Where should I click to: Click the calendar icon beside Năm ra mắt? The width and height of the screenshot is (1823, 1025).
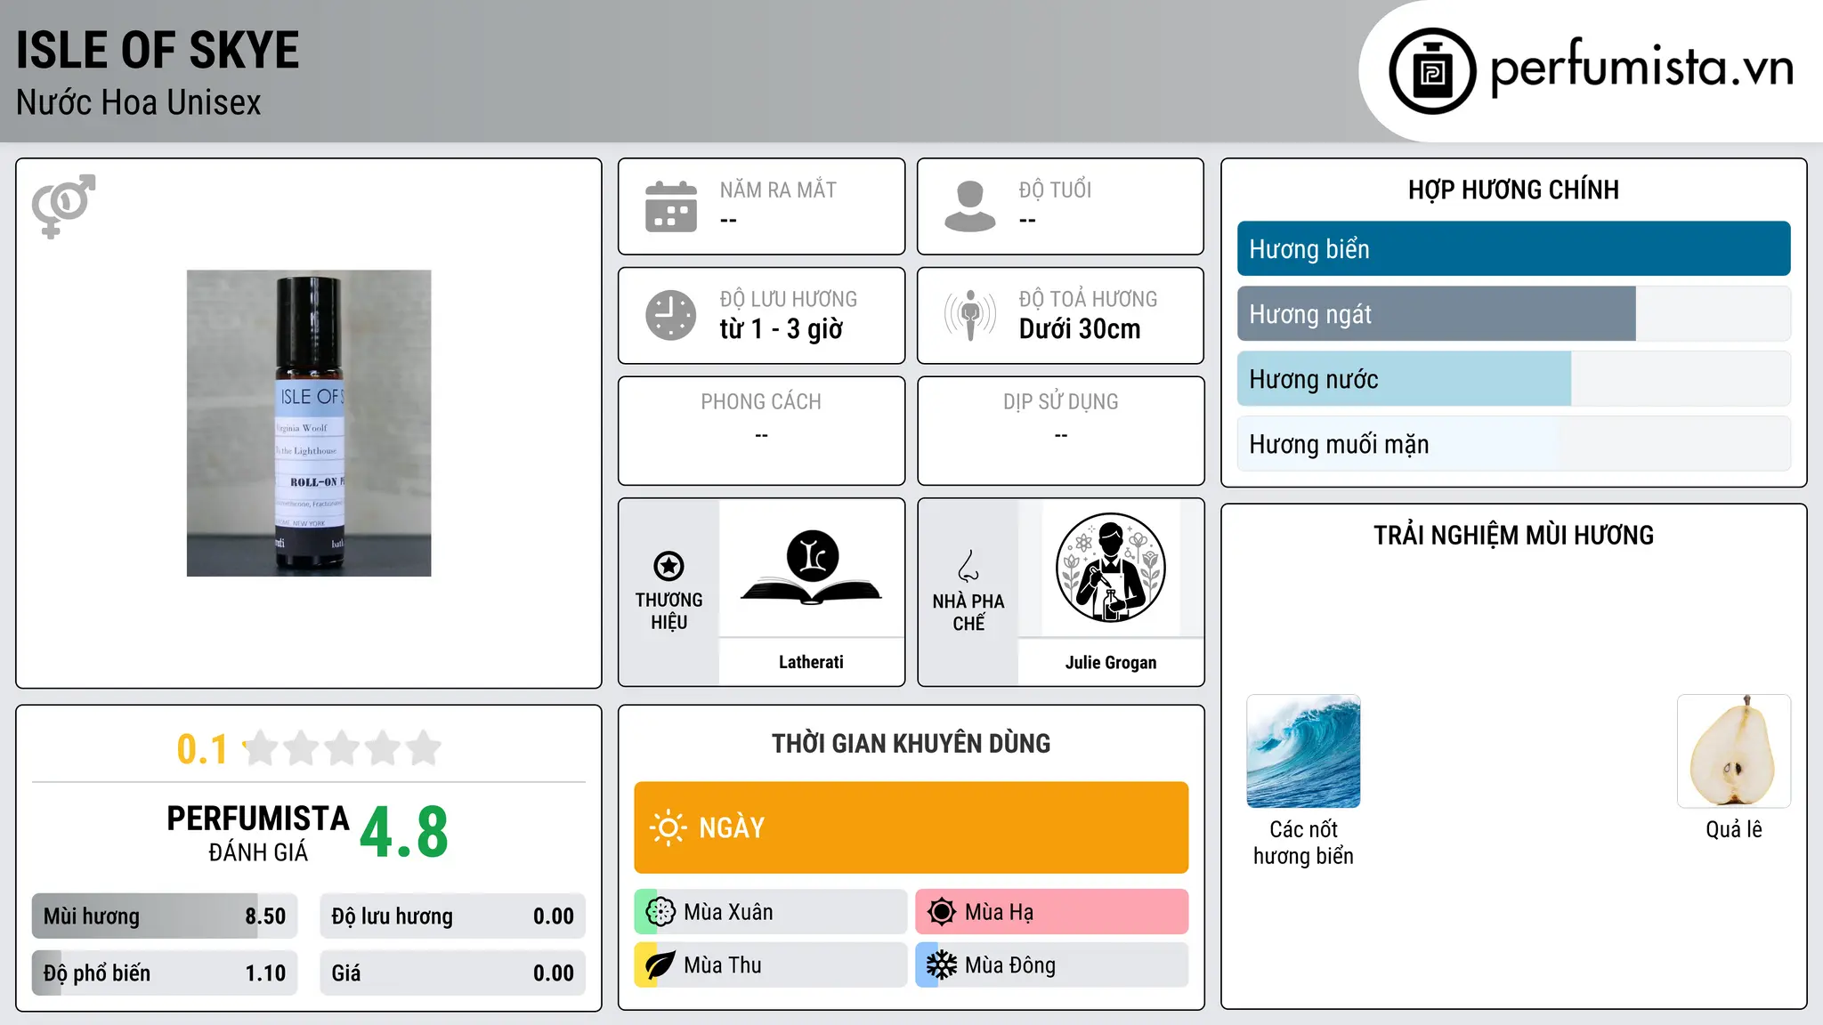671,206
